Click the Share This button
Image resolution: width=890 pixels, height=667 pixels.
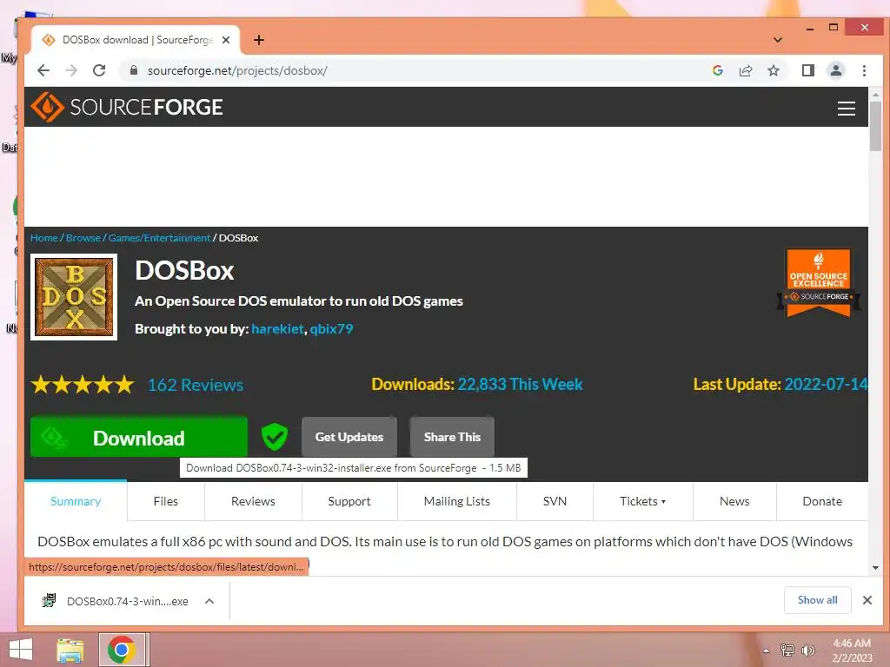coord(452,437)
